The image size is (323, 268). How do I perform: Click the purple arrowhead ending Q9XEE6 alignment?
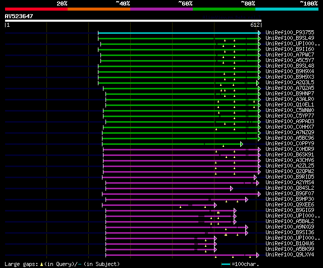pyautogui.click(x=216, y=205)
